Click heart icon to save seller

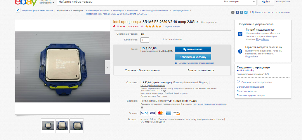pos(238,82)
